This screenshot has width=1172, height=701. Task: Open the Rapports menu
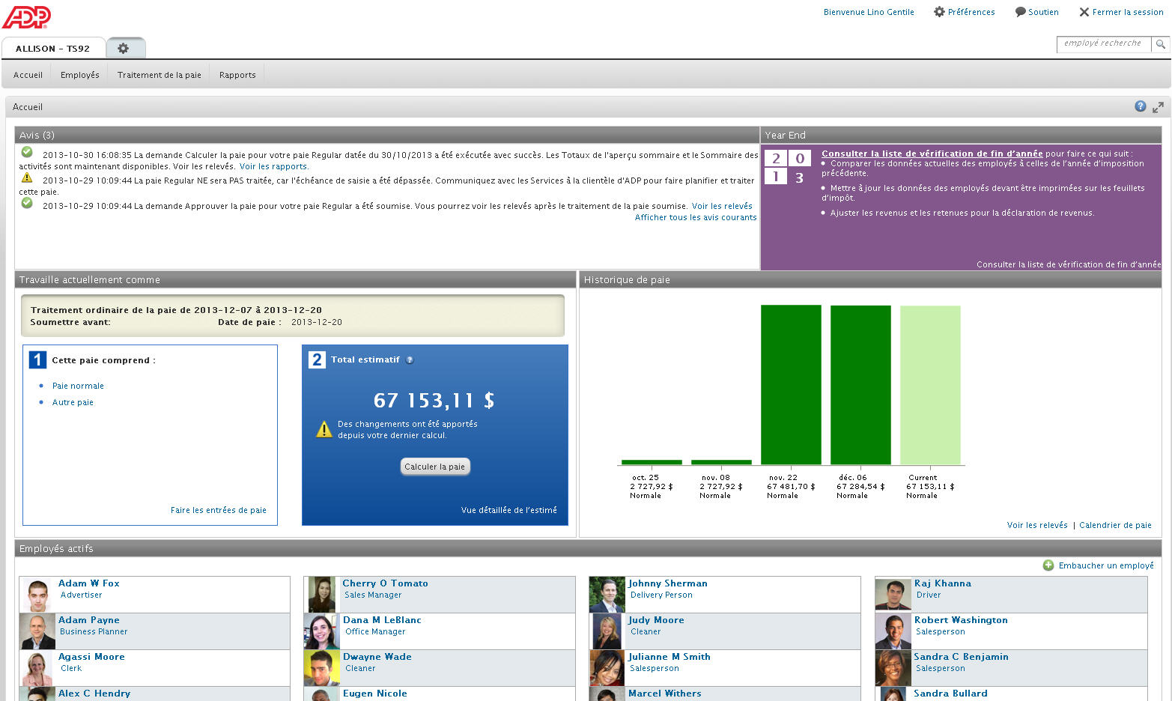pos(237,75)
